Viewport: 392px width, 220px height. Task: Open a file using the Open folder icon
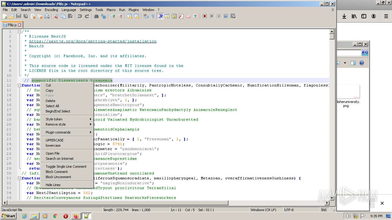click(12, 16)
